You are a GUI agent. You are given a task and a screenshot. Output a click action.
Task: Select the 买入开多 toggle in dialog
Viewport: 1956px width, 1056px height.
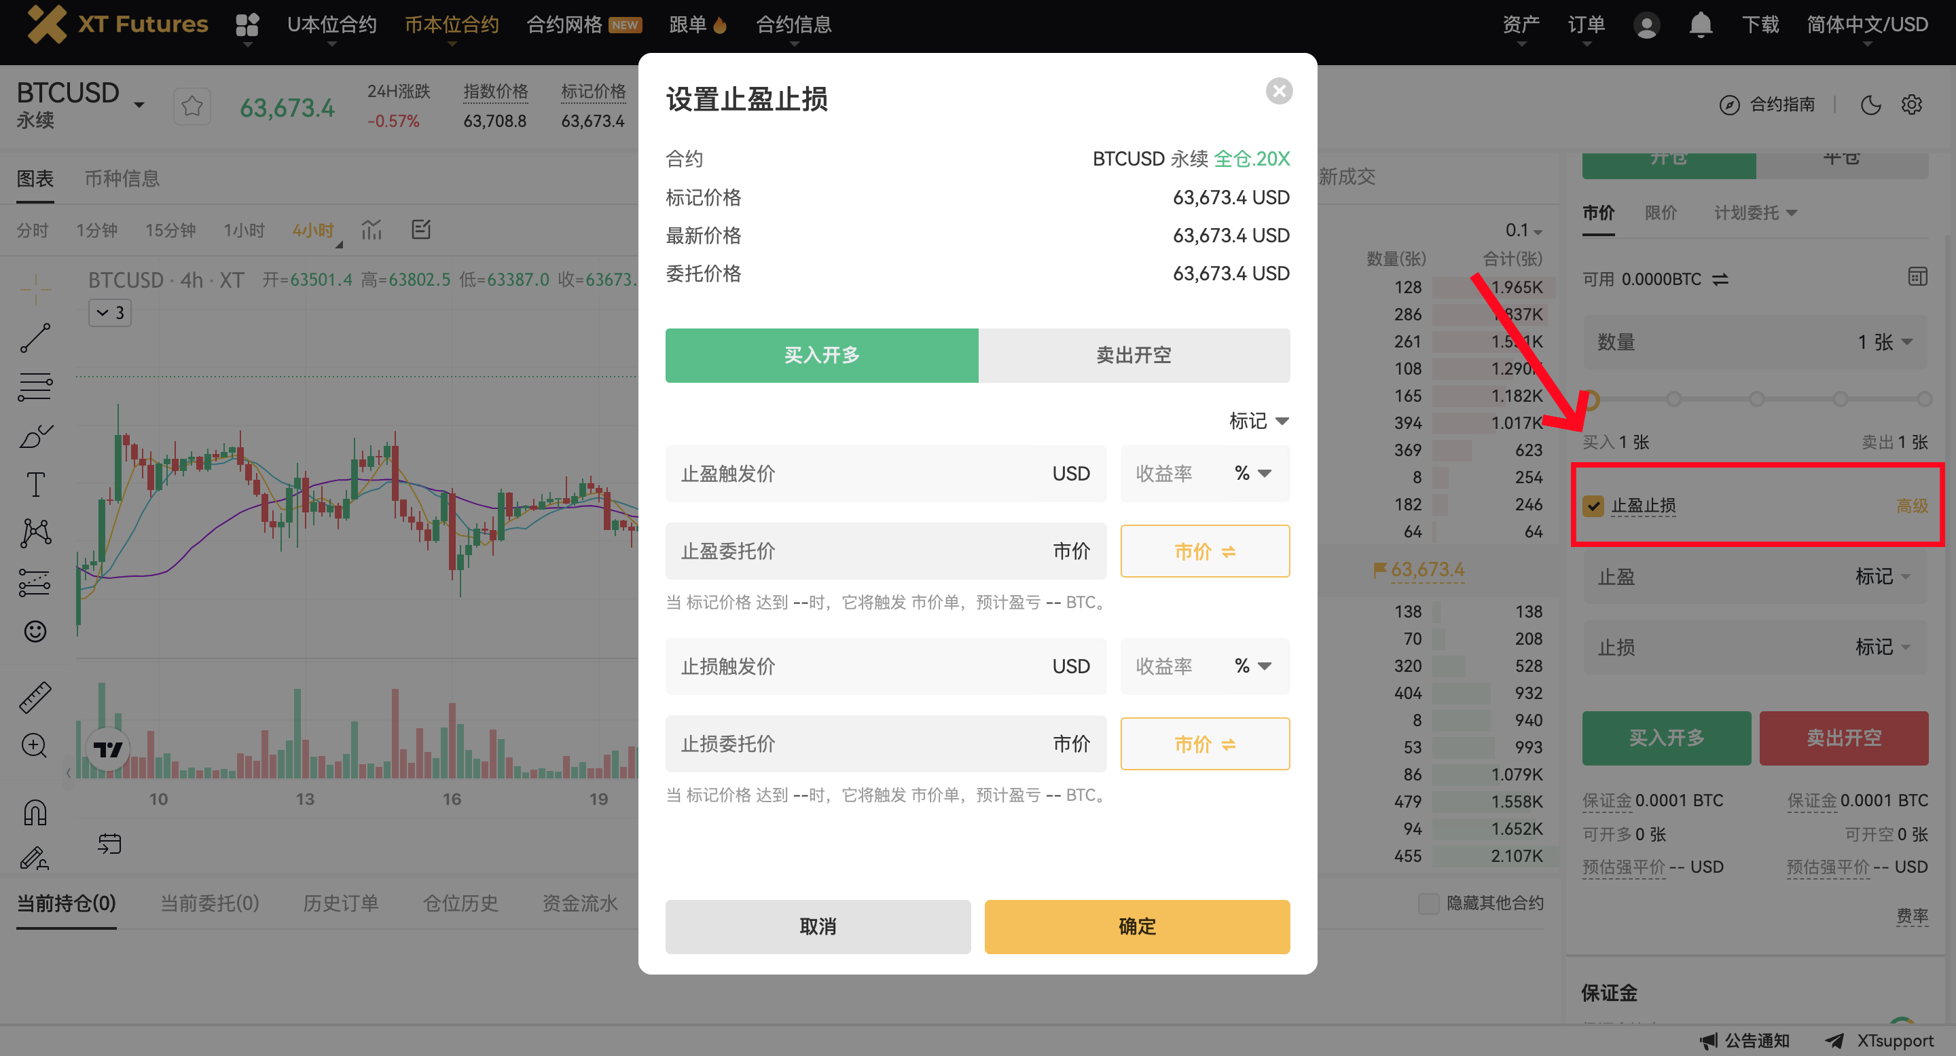822,355
